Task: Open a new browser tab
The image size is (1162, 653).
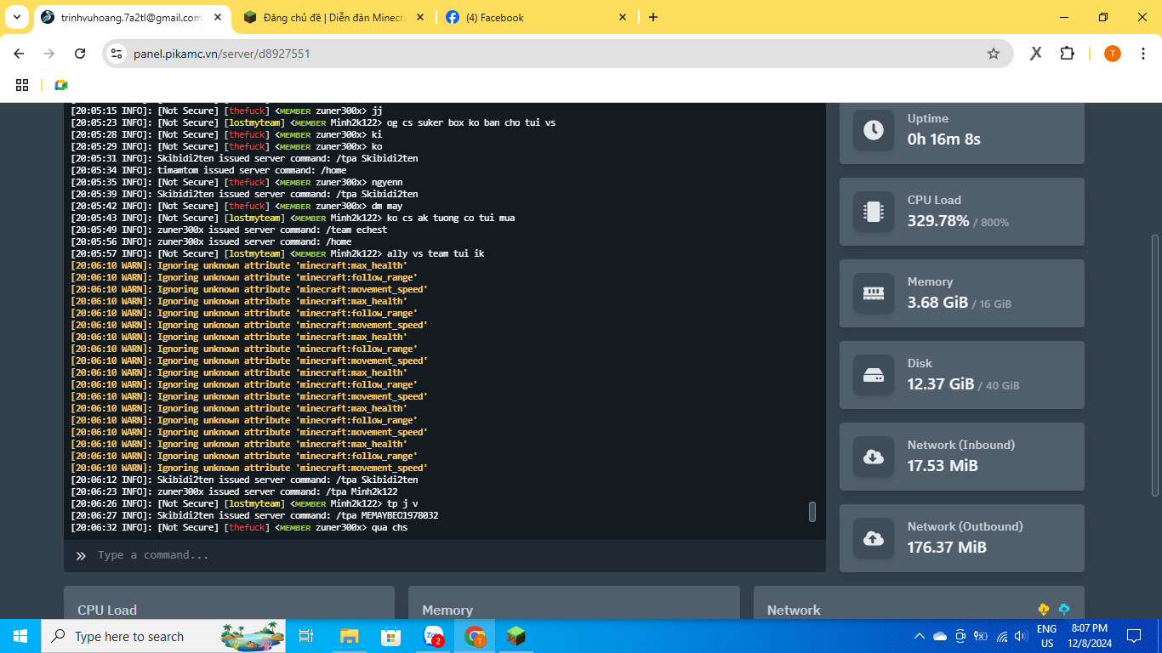Action: point(652,17)
